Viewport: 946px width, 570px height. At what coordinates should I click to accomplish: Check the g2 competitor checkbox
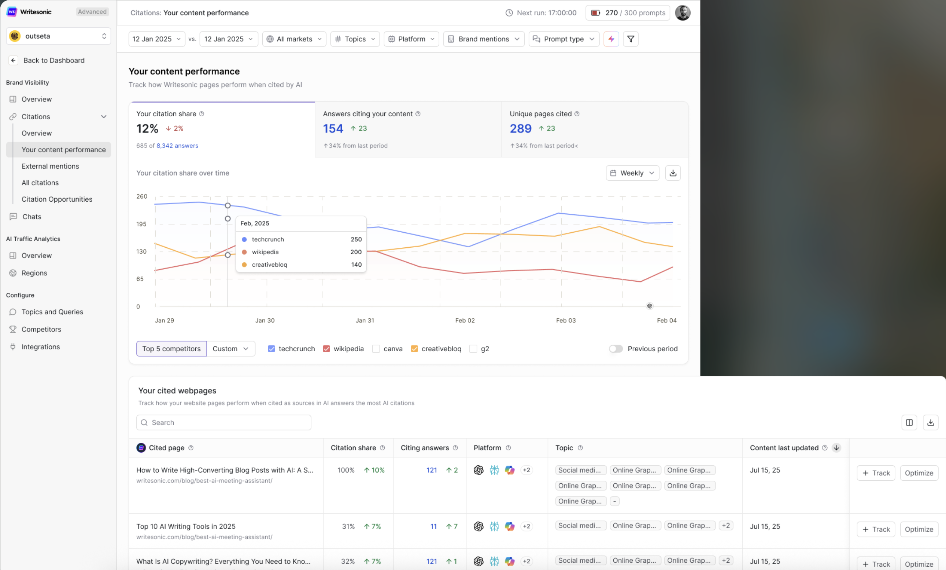[473, 349]
